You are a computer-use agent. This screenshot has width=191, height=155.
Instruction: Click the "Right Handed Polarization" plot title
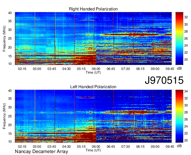93,9
